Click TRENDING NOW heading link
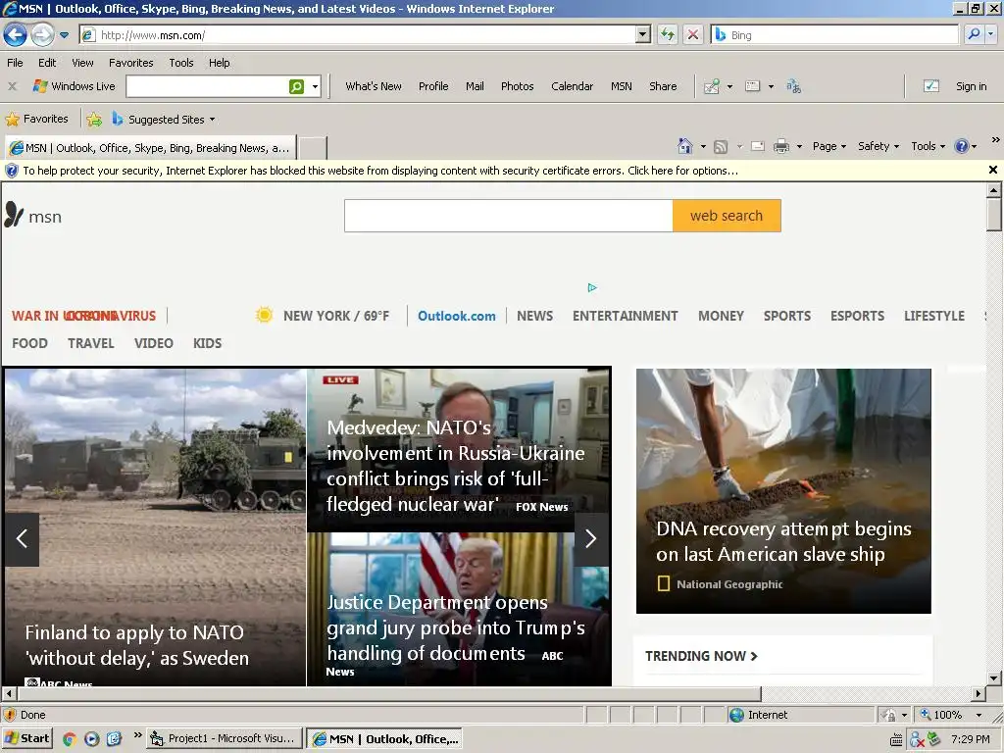This screenshot has height=753, width=1004. 701,656
